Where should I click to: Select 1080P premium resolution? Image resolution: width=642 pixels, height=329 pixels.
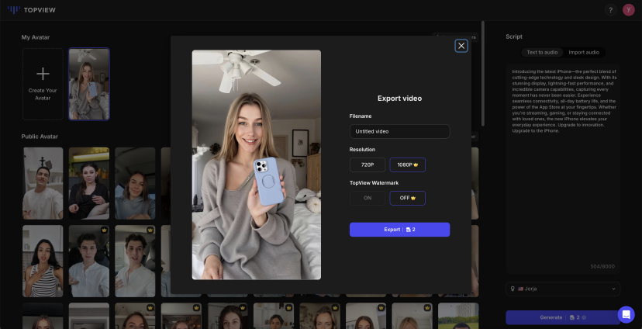pos(407,164)
